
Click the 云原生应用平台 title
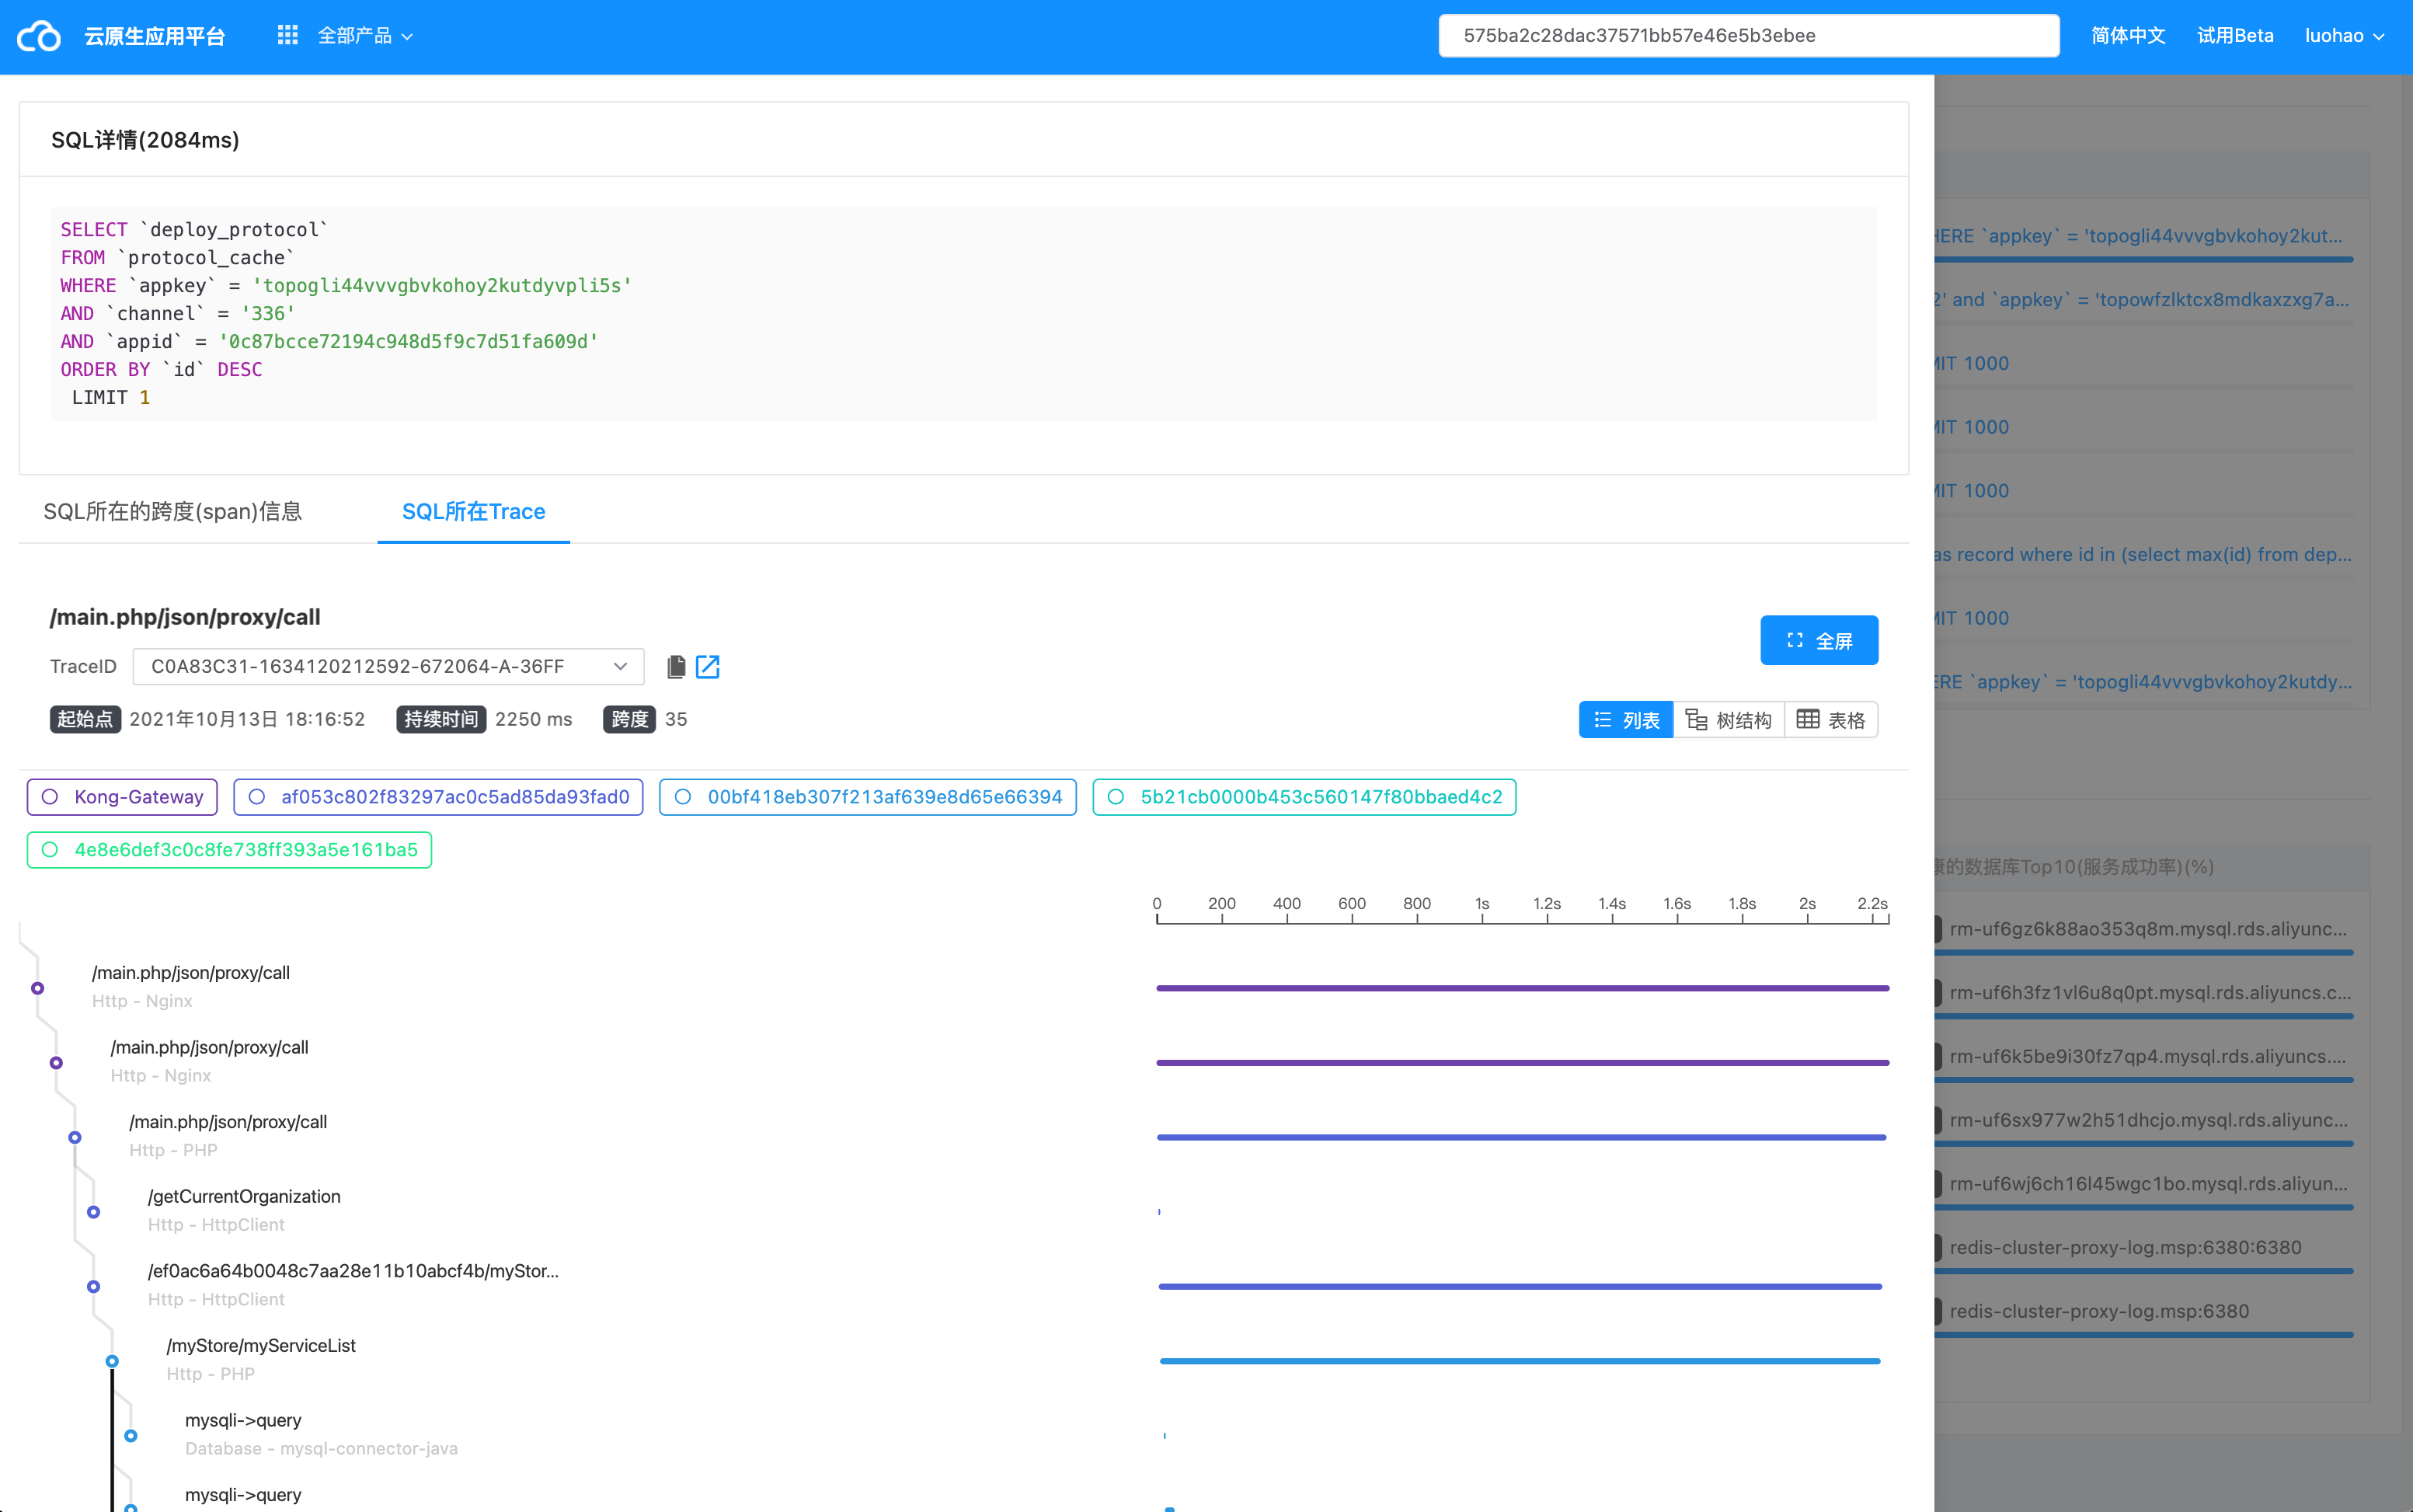click(155, 37)
